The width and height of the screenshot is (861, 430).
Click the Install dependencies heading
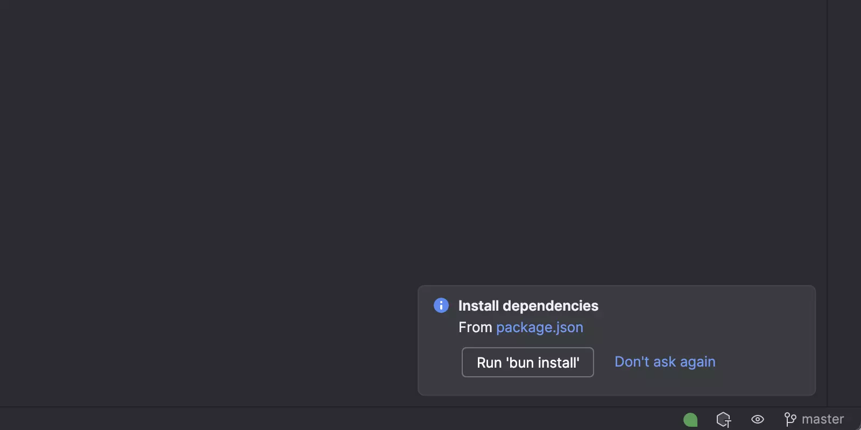click(x=528, y=306)
